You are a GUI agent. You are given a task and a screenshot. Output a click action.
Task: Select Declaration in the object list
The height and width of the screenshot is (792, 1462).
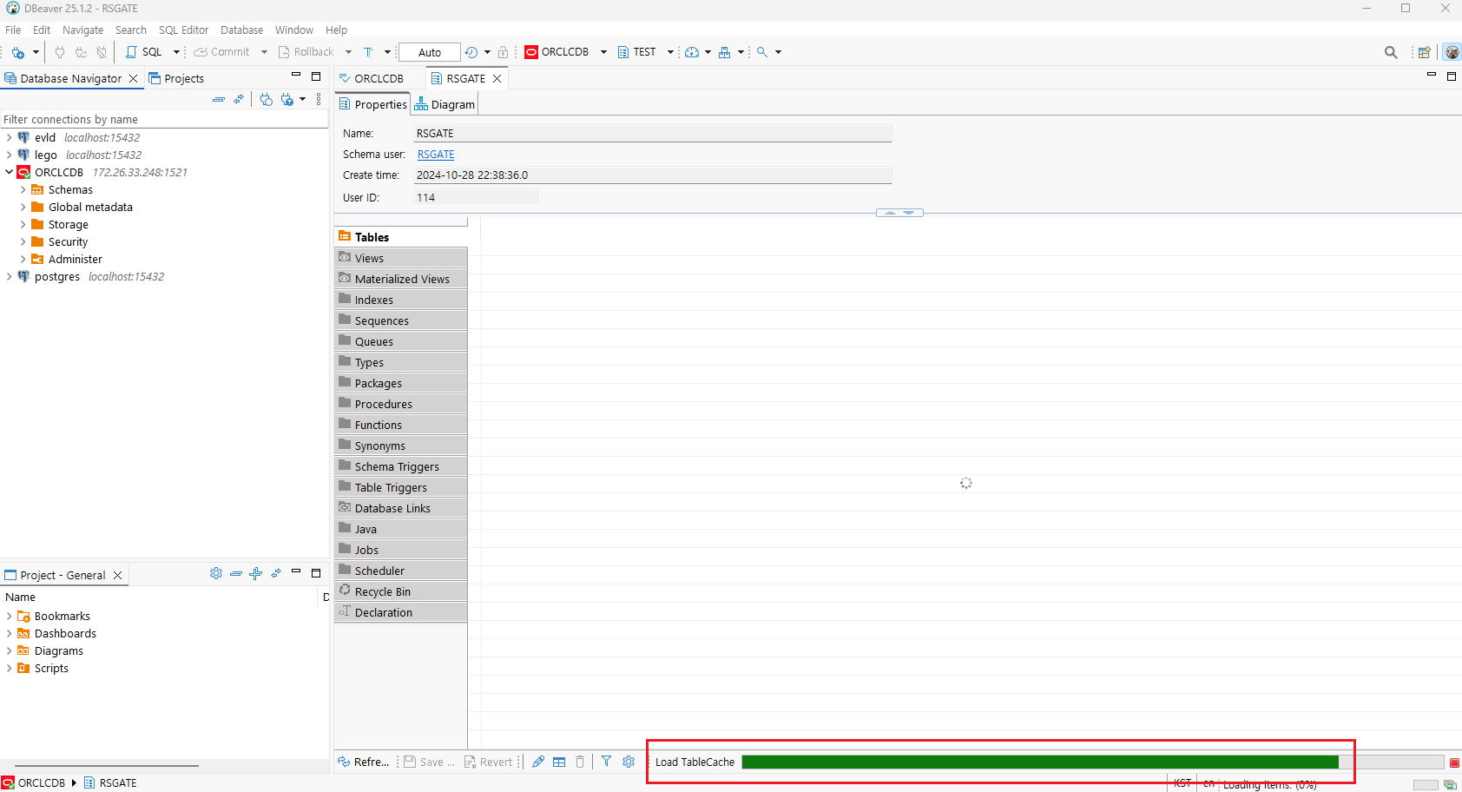pyautogui.click(x=401, y=612)
